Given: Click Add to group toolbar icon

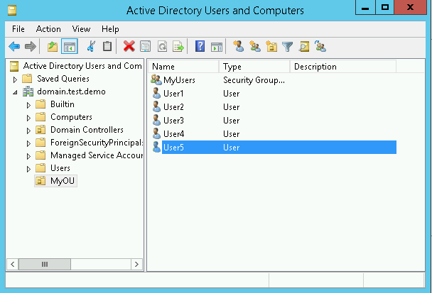Looking at the screenshot, I should [320, 46].
